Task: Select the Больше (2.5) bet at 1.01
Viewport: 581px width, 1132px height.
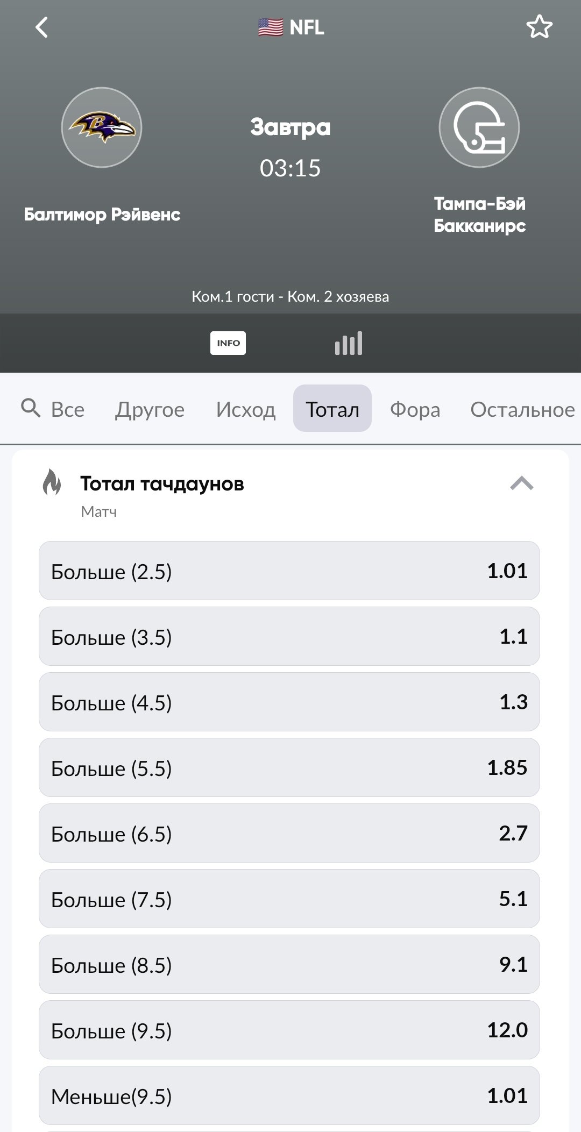Action: tap(289, 571)
